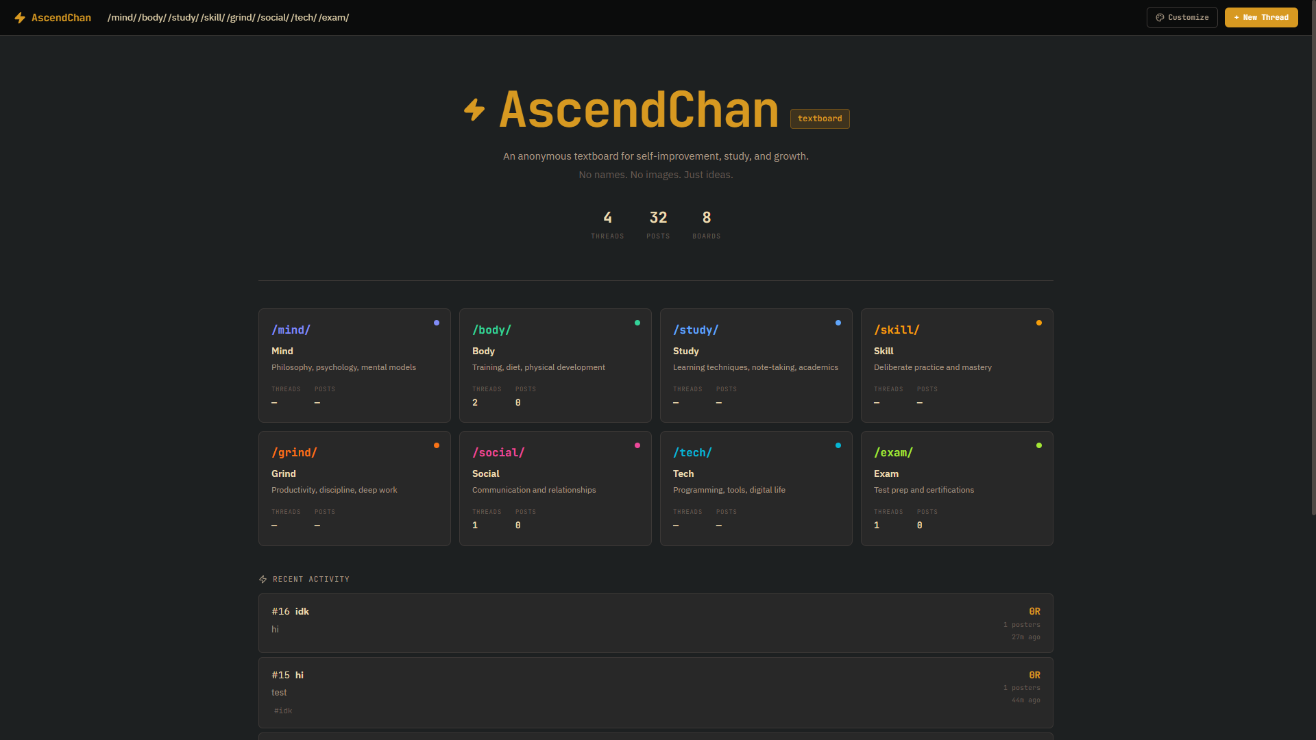Go to /exam/ in top nav bar
Screen dimensions: 1316x740
point(334,18)
